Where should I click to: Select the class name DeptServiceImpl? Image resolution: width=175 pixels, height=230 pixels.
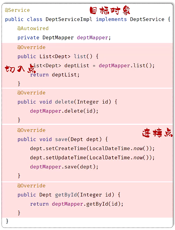69,19
